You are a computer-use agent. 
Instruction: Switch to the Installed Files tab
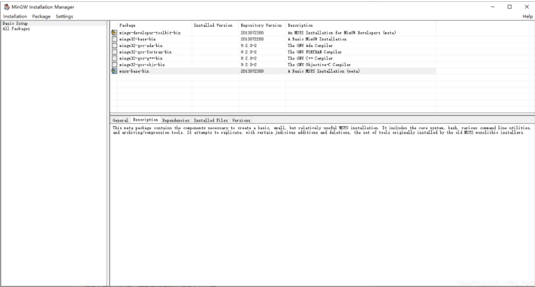[210, 120]
